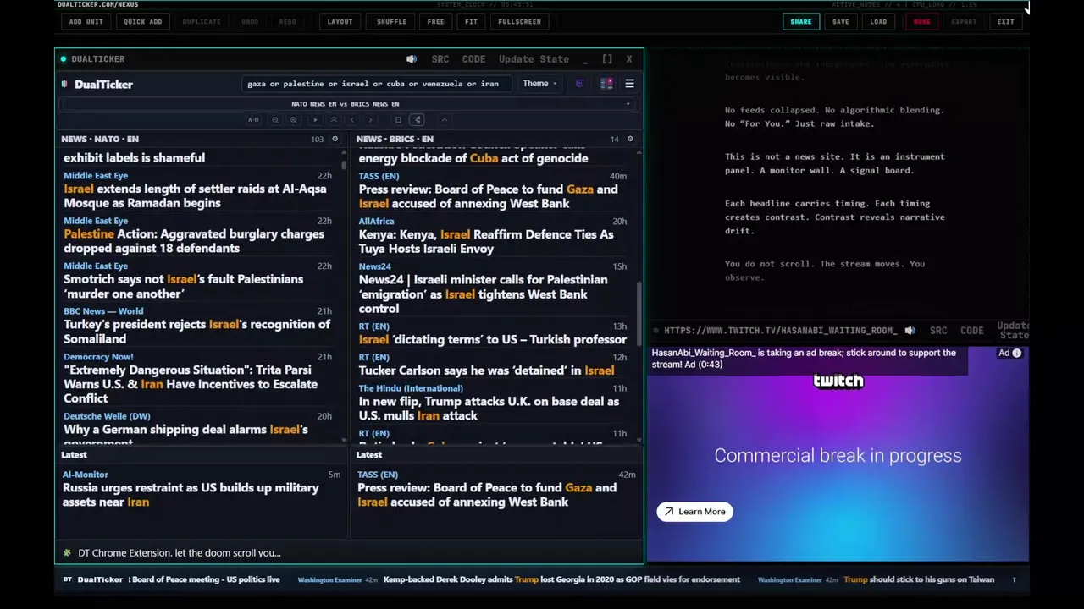Go to previous with left chevron icon

[x=351, y=120]
